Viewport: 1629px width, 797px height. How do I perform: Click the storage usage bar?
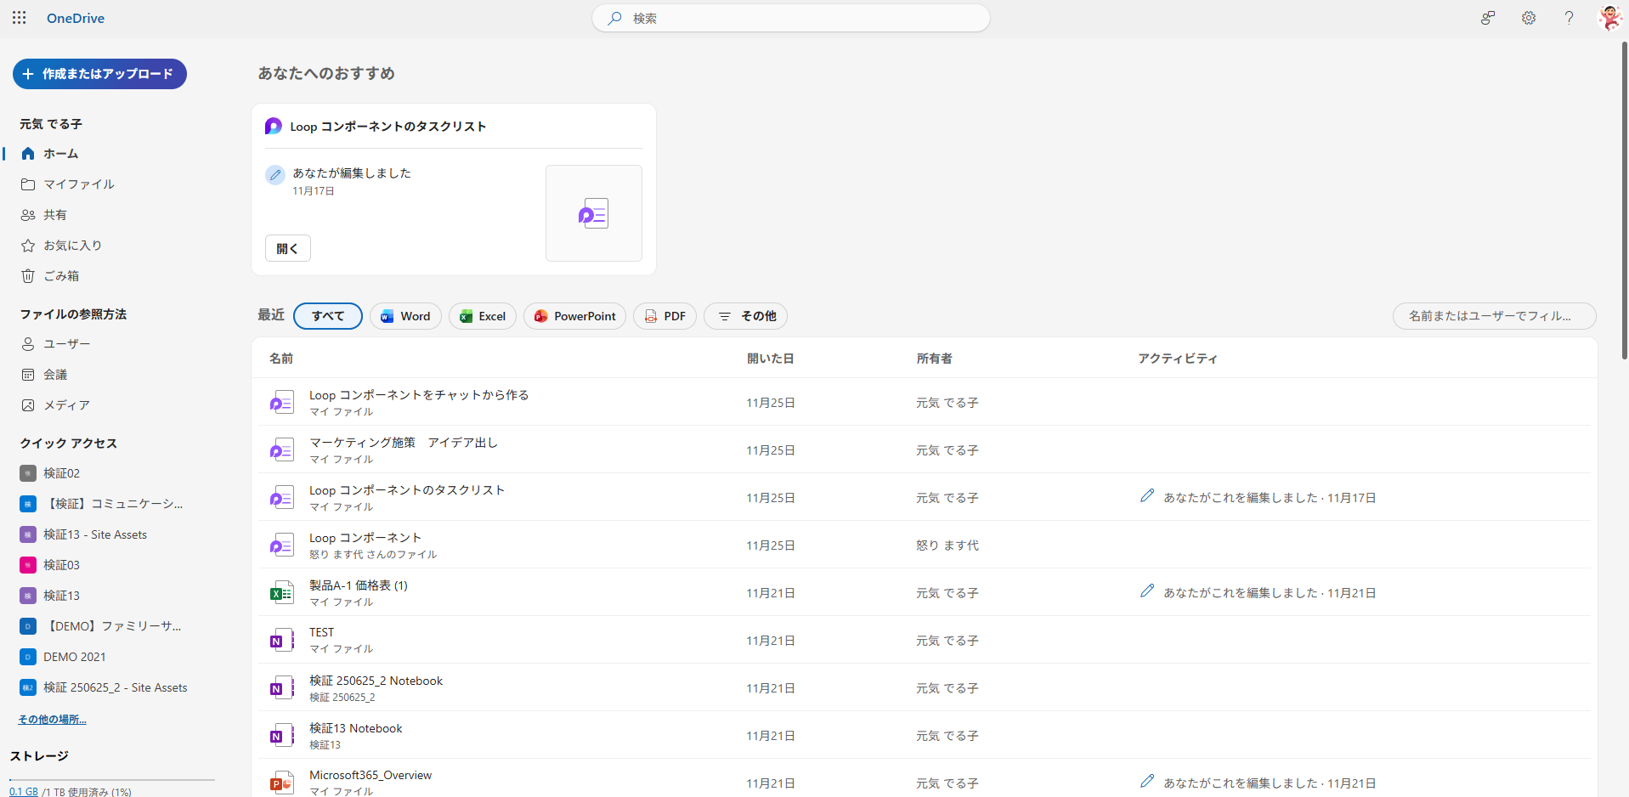pos(112,780)
